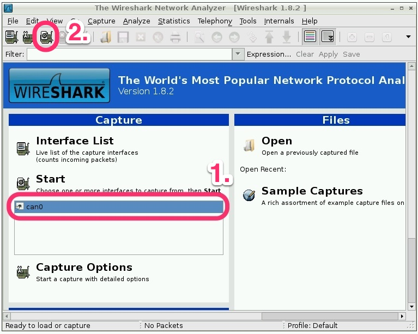Open toolbar overflow arrow menu
This screenshot has width=418, height=334.
[408, 37]
